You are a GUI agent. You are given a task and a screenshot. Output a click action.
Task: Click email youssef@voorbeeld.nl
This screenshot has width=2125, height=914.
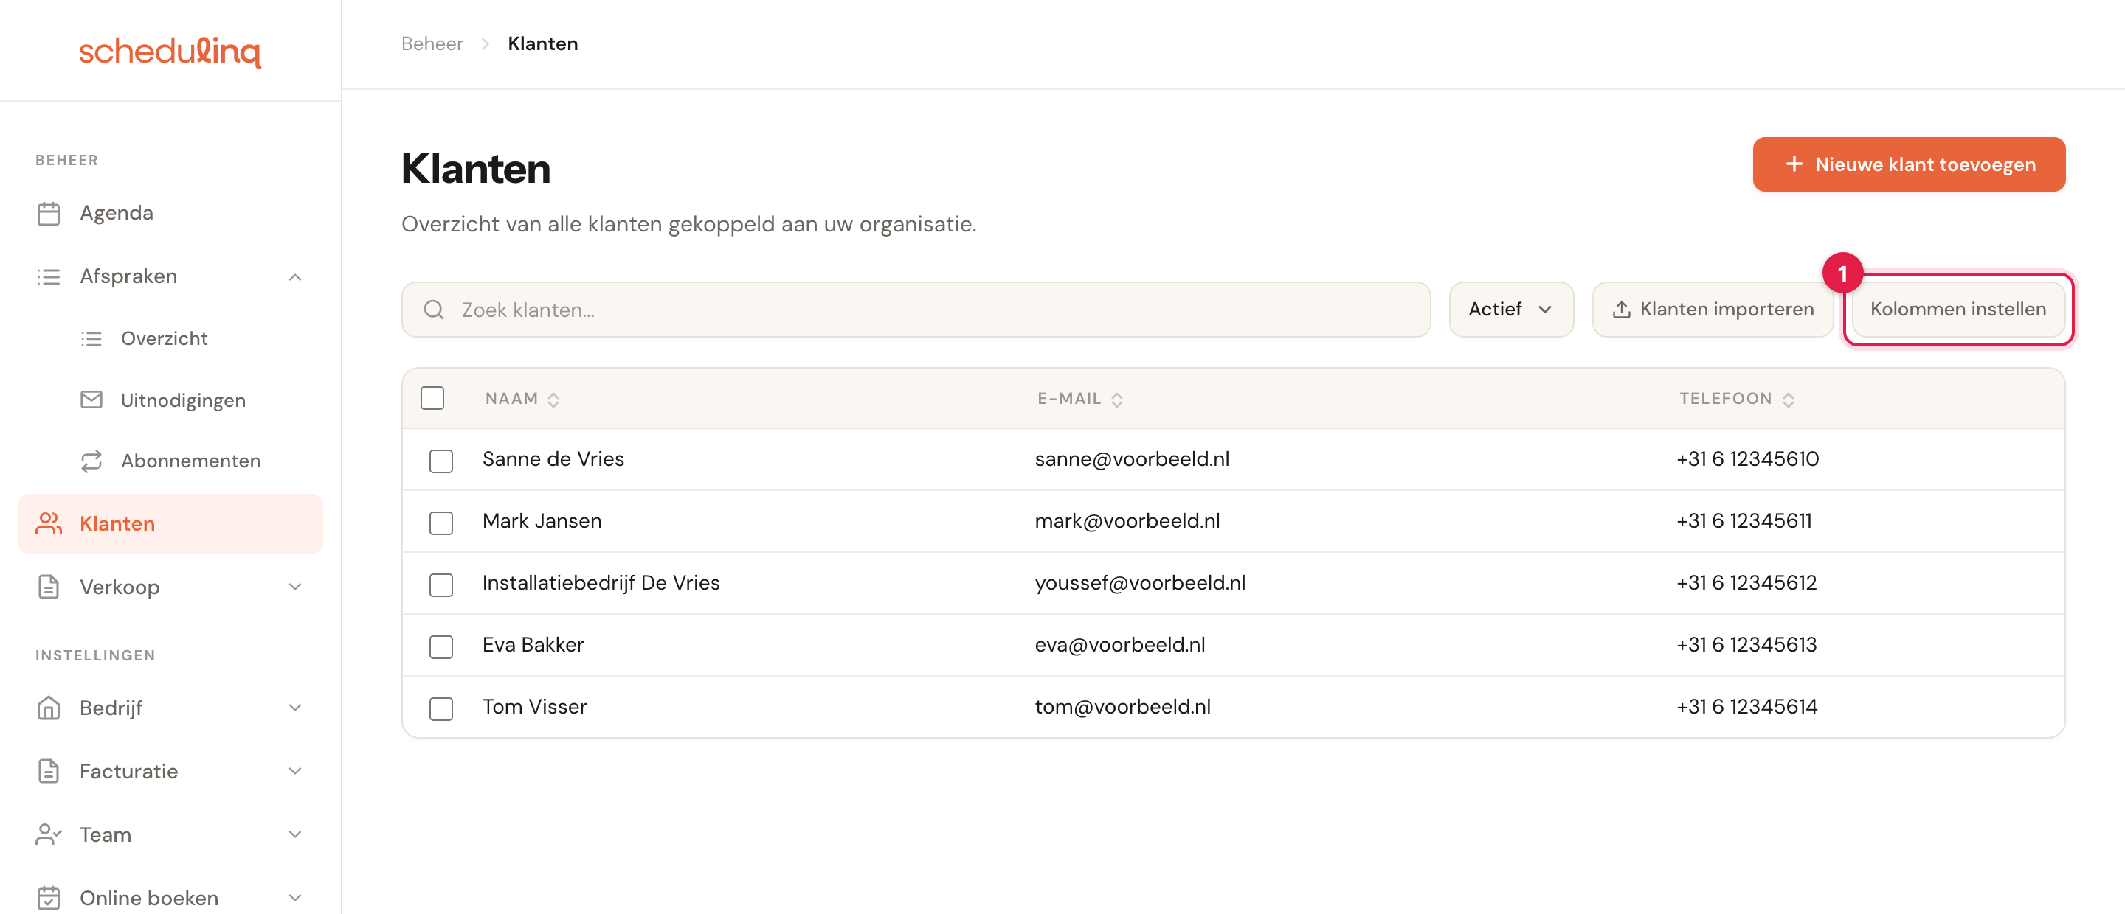[x=1140, y=583]
